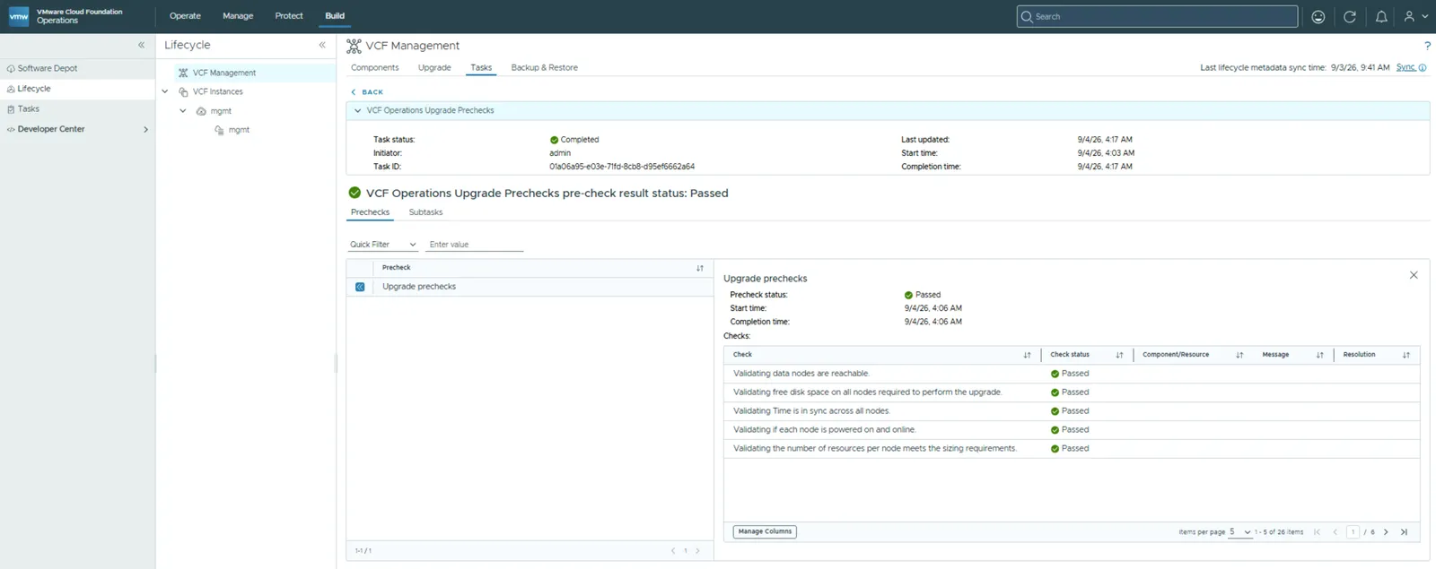Viewport: 1436px width, 569px height.
Task: Select Software Depot in sidebar
Action: [48, 69]
